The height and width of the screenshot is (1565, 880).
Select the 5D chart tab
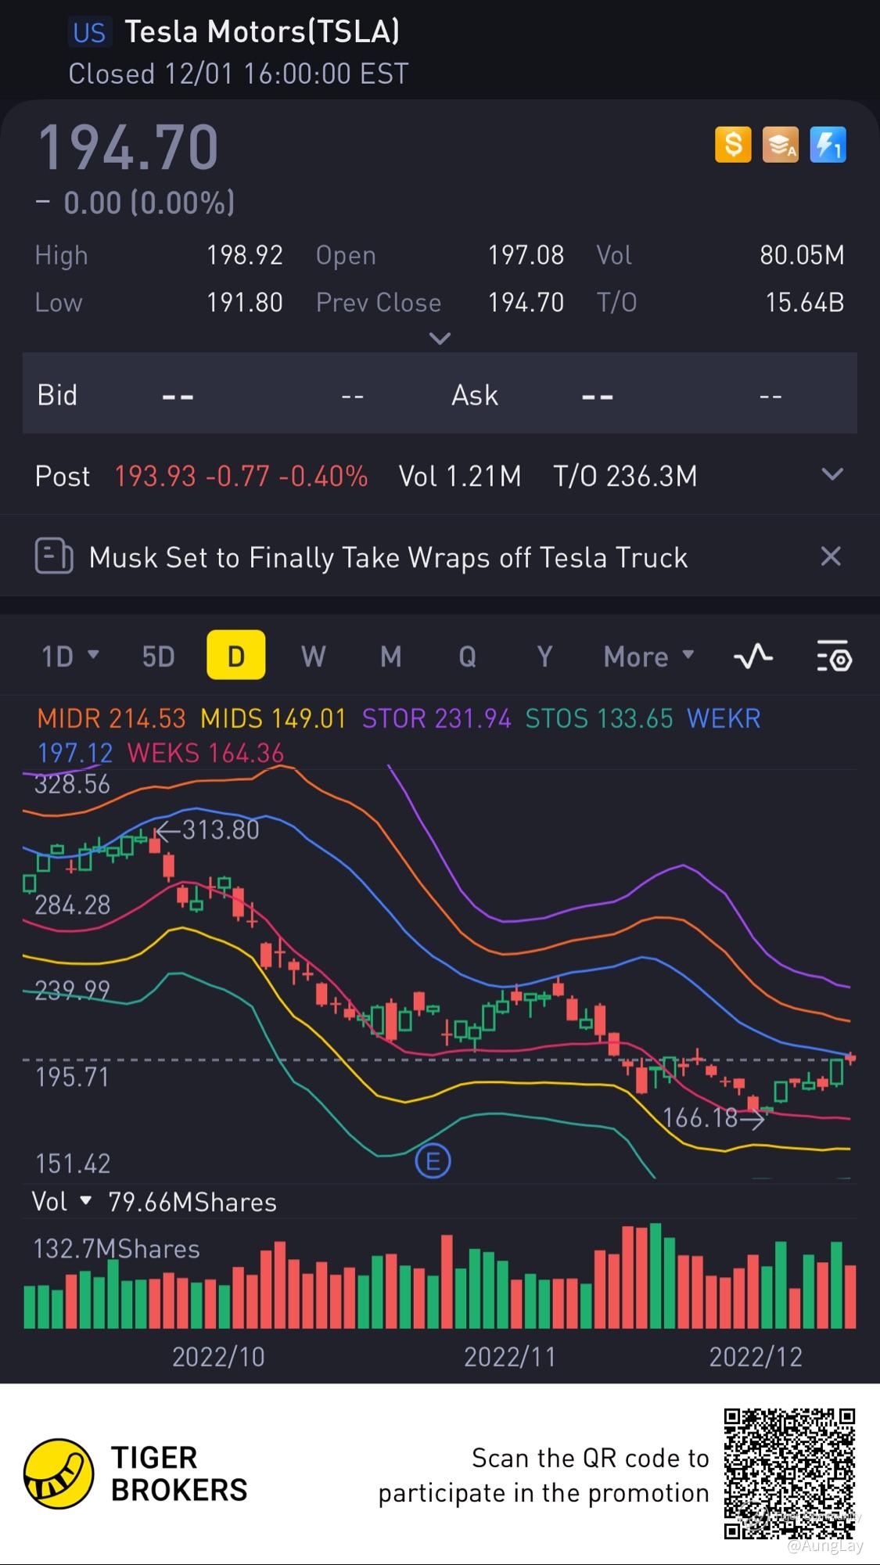coord(158,656)
